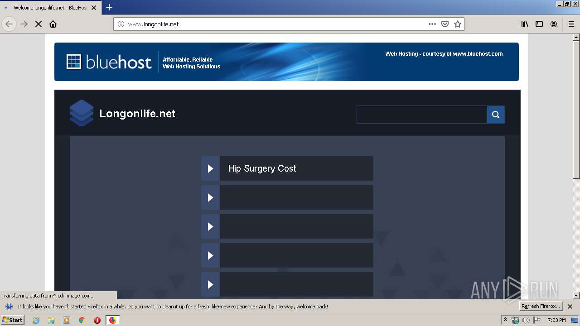Show the sidebars

click(x=539, y=24)
